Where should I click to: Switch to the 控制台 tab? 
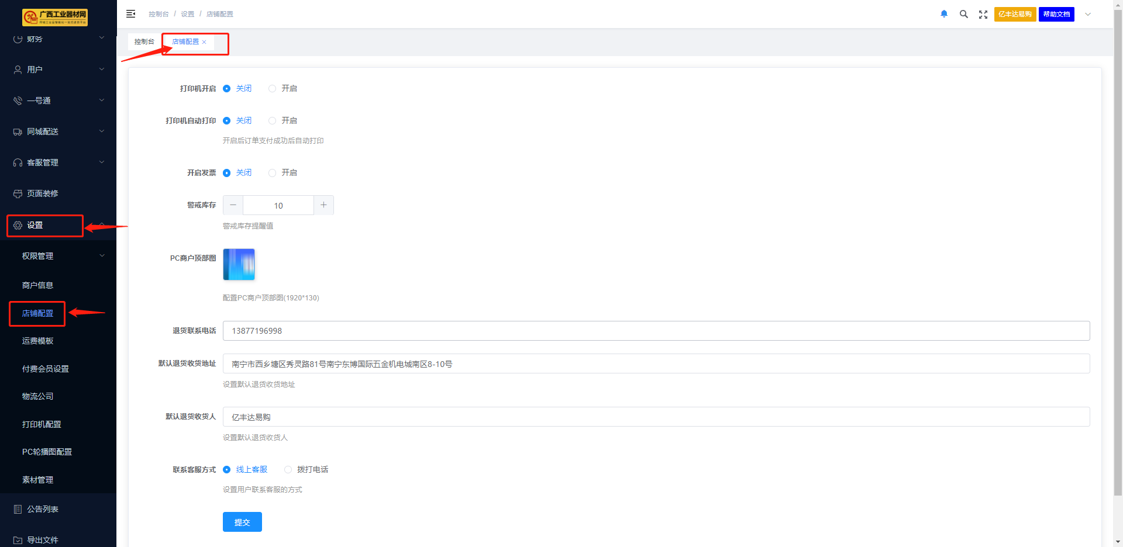pos(144,42)
